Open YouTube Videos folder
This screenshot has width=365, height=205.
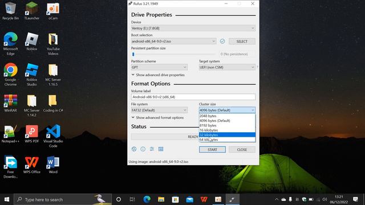coord(53,44)
